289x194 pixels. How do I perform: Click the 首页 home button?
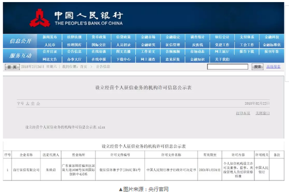click(x=12, y=67)
